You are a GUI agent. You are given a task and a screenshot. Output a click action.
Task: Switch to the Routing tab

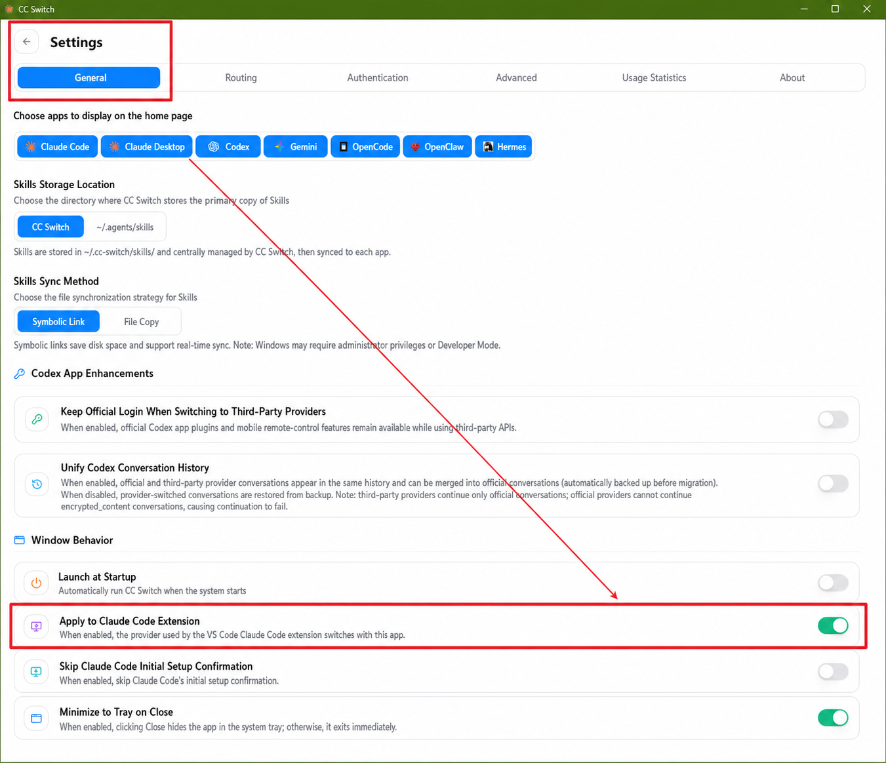coord(241,77)
